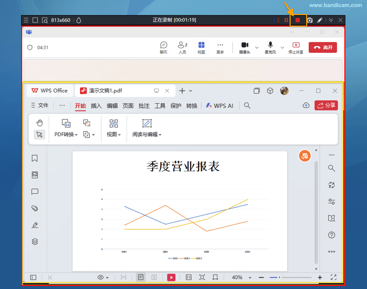Collapse the Bandicam bar with double chevron

point(331,20)
